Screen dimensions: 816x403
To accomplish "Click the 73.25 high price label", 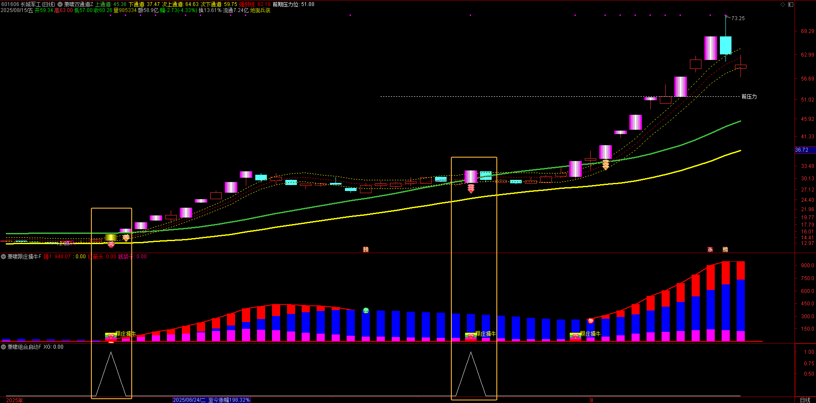I will (738, 18).
